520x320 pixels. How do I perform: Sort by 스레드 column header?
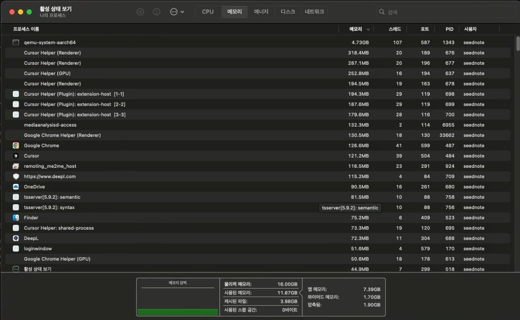pyautogui.click(x=395, y=29)
